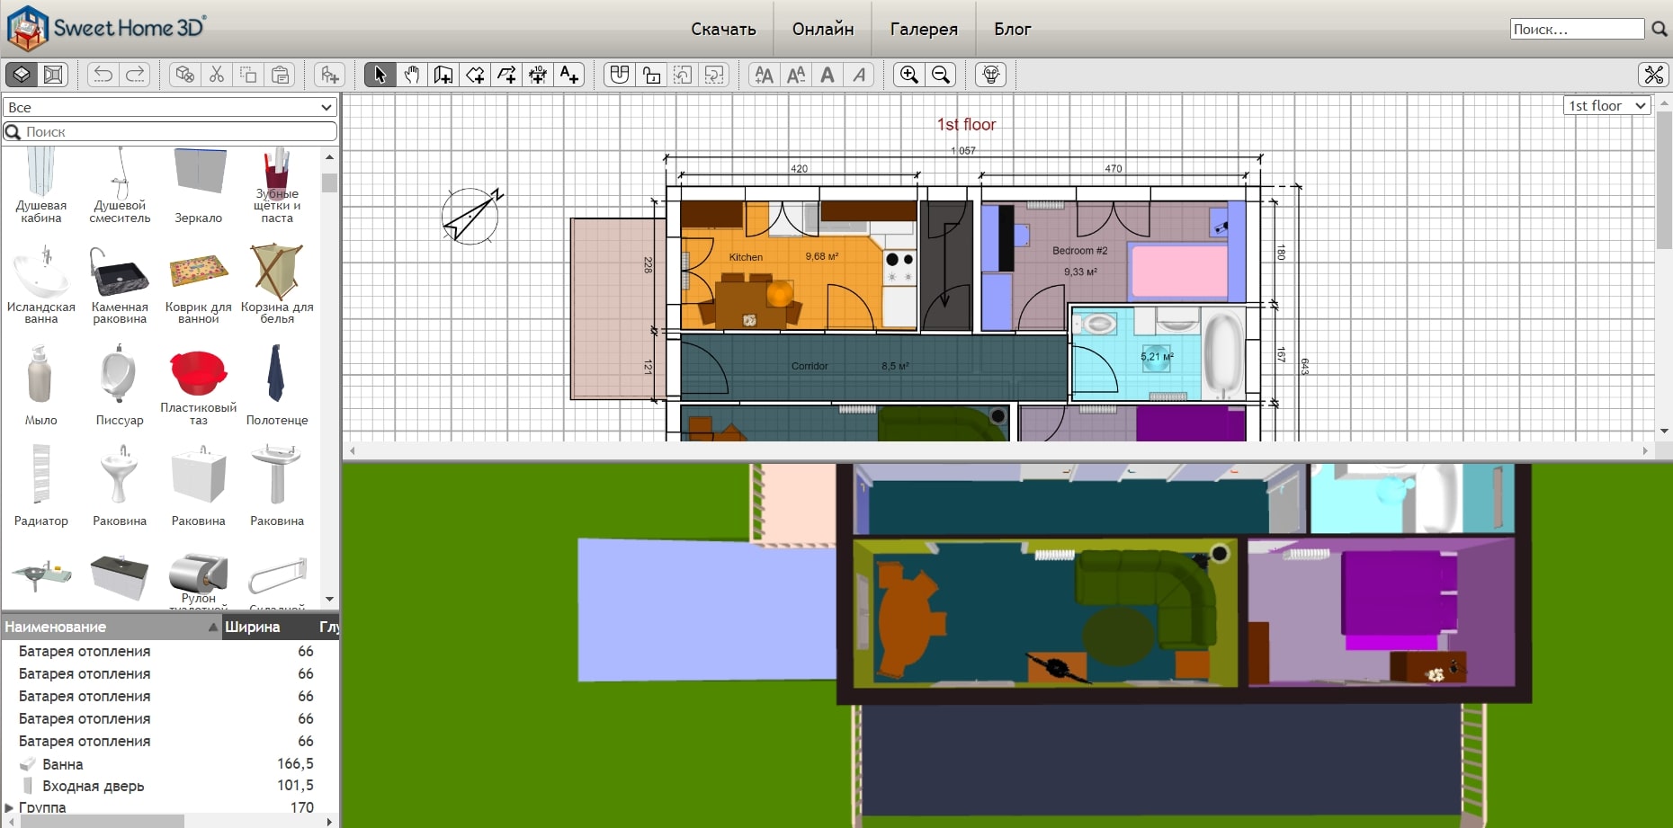Sort furniture list by Наименование header
This screenshot has width=1673, height=828.
click(x=112, y=627)
